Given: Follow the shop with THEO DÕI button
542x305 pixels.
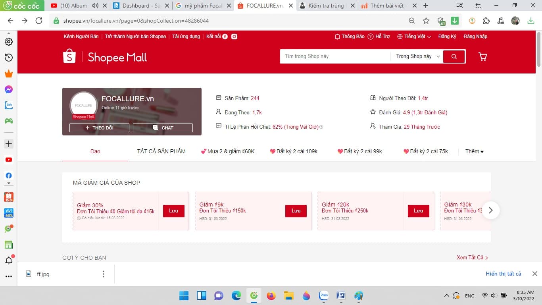Looking at the screenshot, I should point(99,128).
